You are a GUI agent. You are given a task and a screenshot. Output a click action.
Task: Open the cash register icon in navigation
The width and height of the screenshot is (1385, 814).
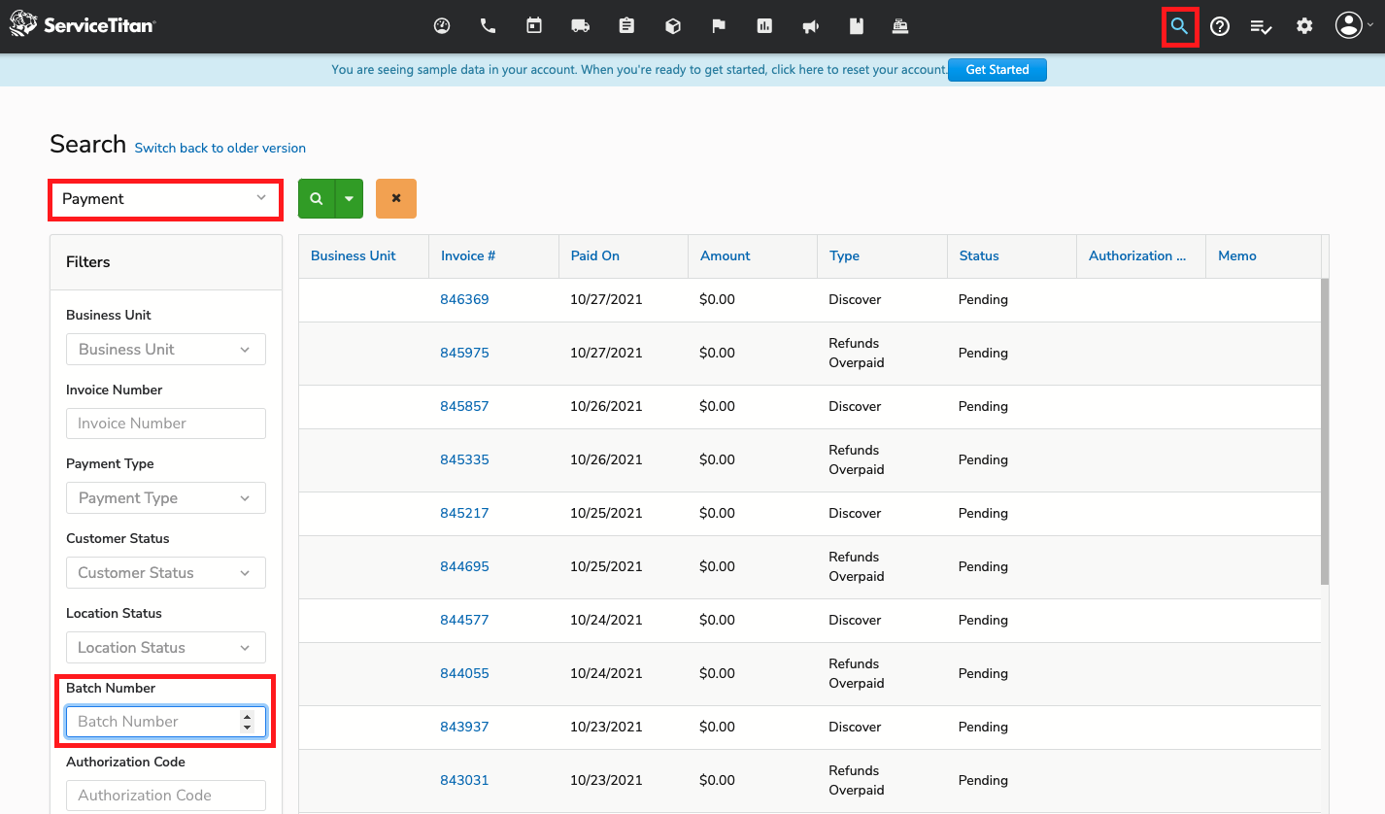pos(900,26)
